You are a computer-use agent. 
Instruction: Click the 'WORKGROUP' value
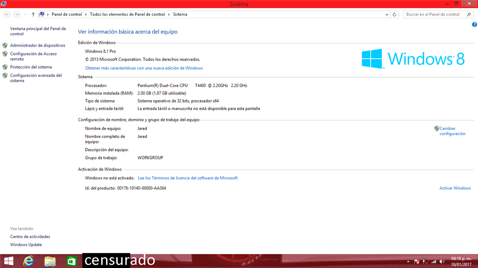pyautogui.click(x=150, y=158)
